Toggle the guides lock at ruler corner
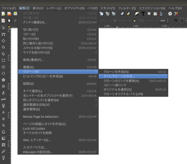Image resolution: width=187 pixels, height=164 pixels. [9, 26]
